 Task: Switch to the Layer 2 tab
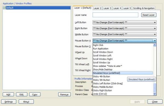coord(97,8)
